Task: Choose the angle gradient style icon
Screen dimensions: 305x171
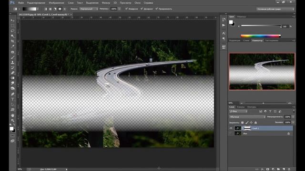Action: pos(55,9)
